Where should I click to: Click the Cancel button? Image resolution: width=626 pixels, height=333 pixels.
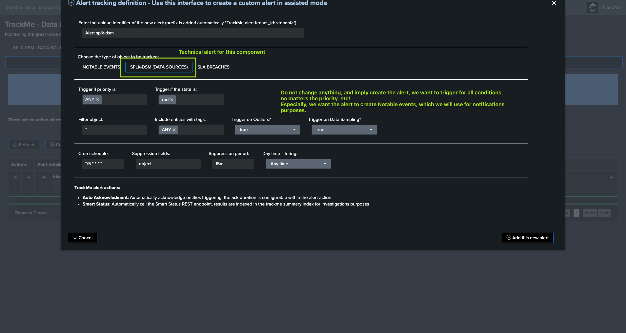83,238
